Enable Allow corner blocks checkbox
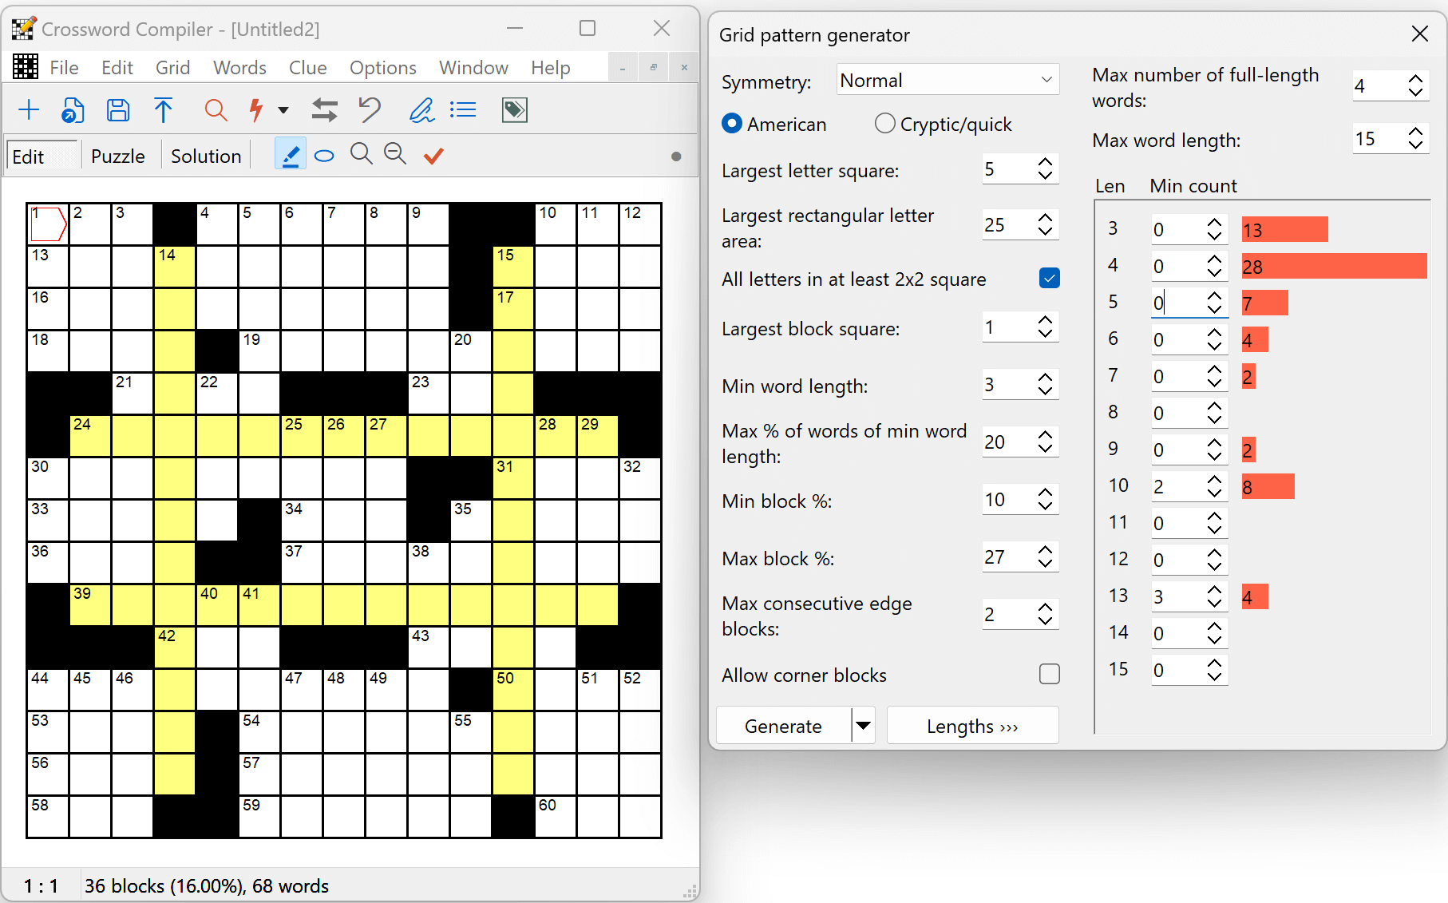The height and width of the screenshot is (903, 1448). [1049, 675]
